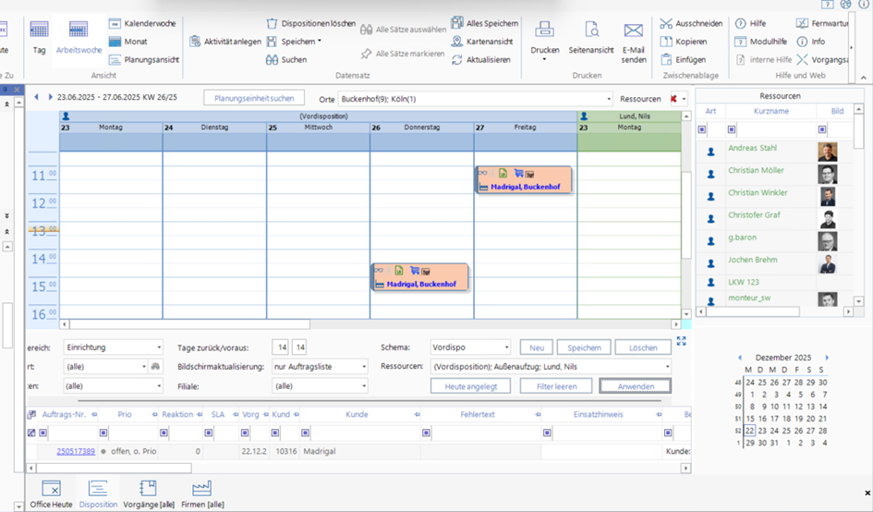Click the Suchen binoculars icon
The height and width of the screenshot is (512, 873).
pos(273,60)
